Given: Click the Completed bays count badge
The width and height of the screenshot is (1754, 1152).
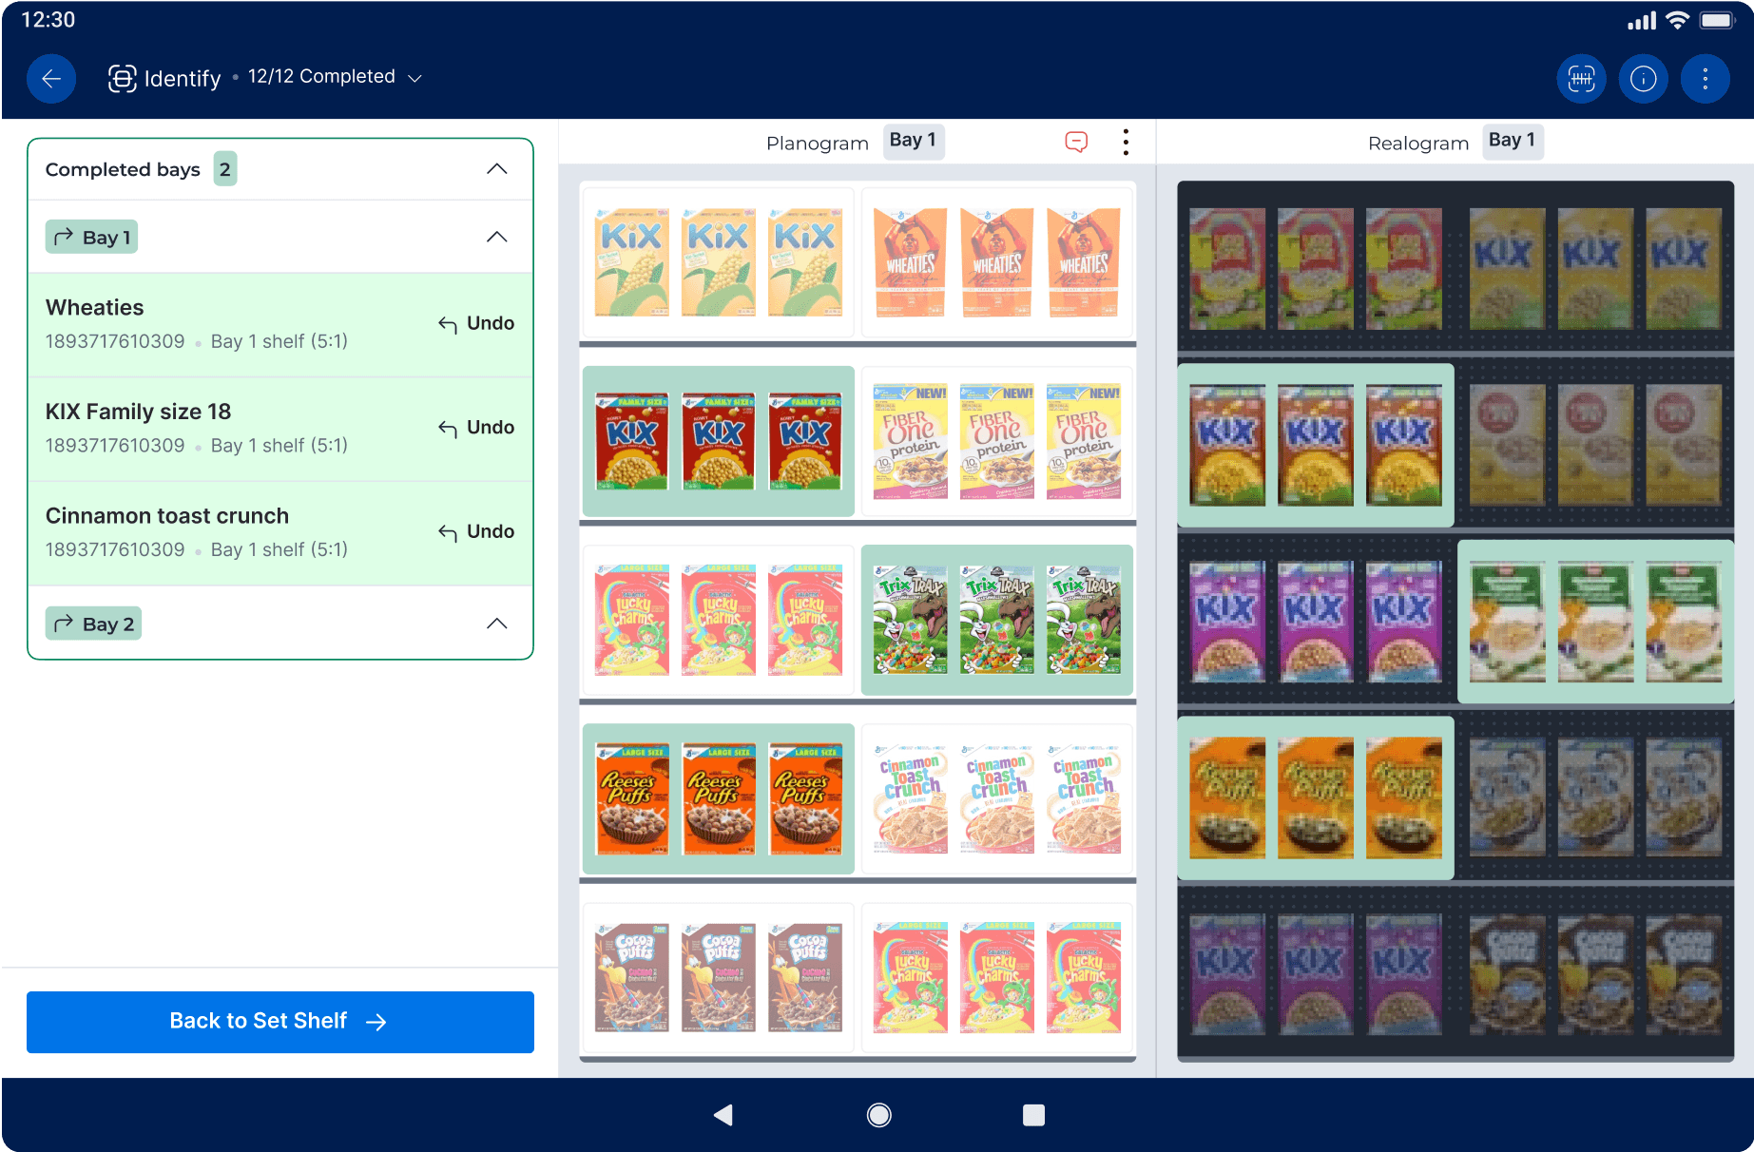Looking at the screenshot, I should pyautogui.click(x=225, y=169).
